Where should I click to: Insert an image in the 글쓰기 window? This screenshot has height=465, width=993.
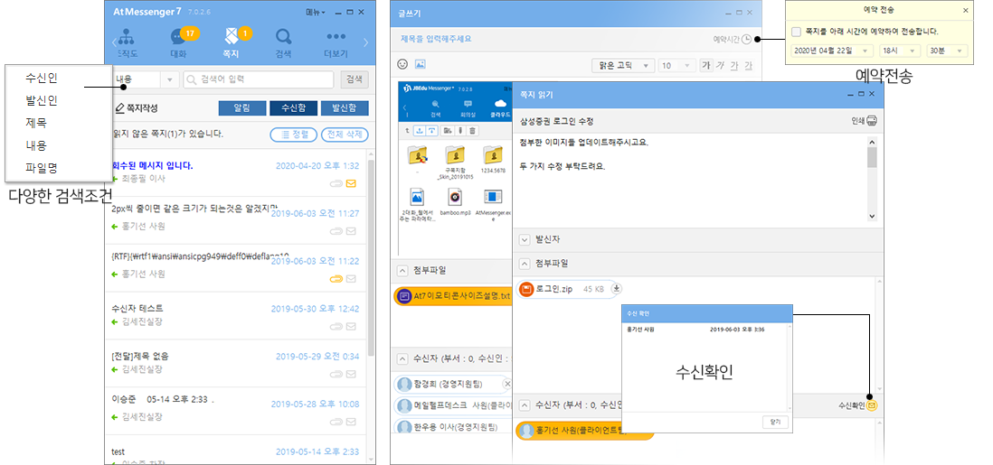[x=420, y=64]
